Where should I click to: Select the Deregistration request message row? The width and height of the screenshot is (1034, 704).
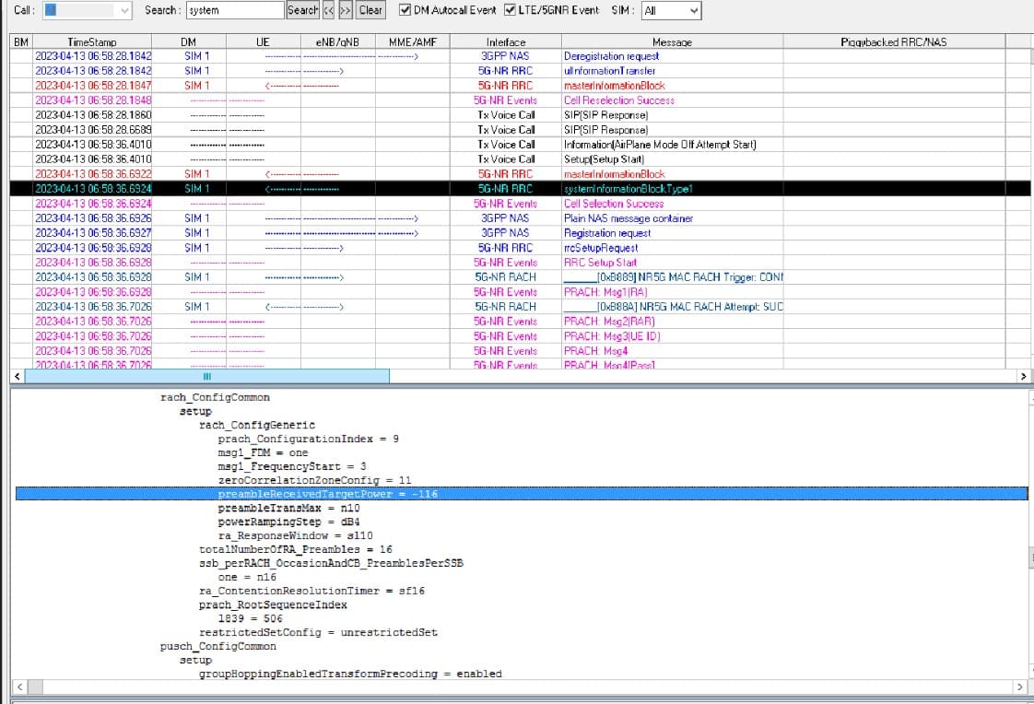[x=520, y=57]
